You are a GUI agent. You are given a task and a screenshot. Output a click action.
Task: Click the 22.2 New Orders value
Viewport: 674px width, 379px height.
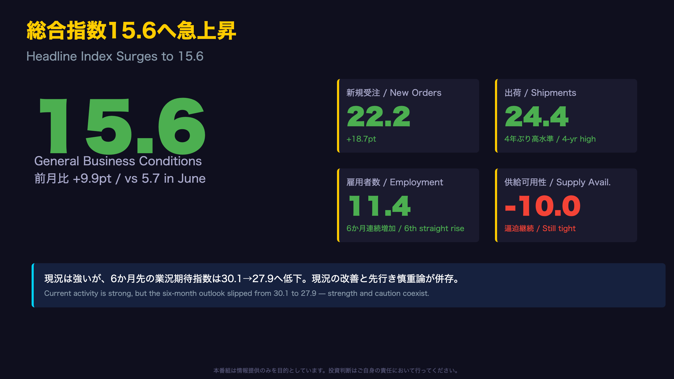(x=379, y=116)
